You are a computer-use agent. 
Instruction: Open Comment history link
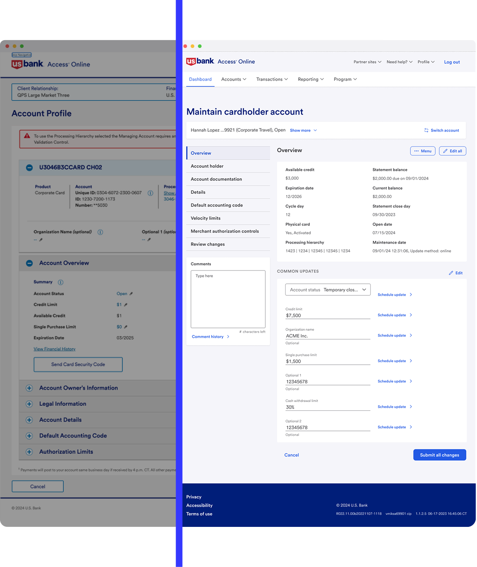coord(210,337)
